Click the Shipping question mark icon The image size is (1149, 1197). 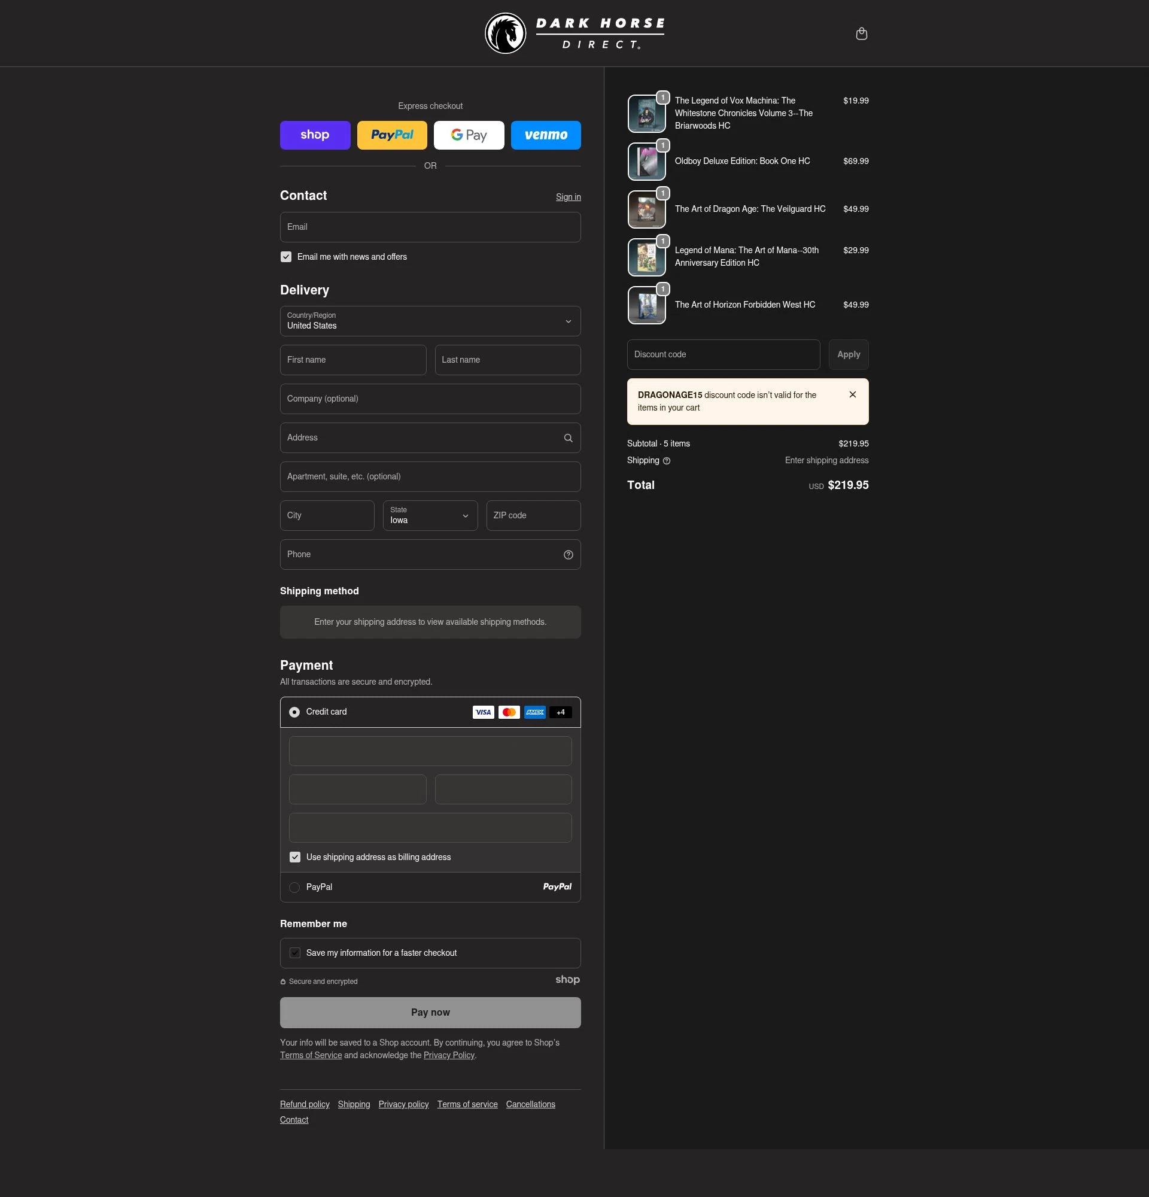(666, 460)
